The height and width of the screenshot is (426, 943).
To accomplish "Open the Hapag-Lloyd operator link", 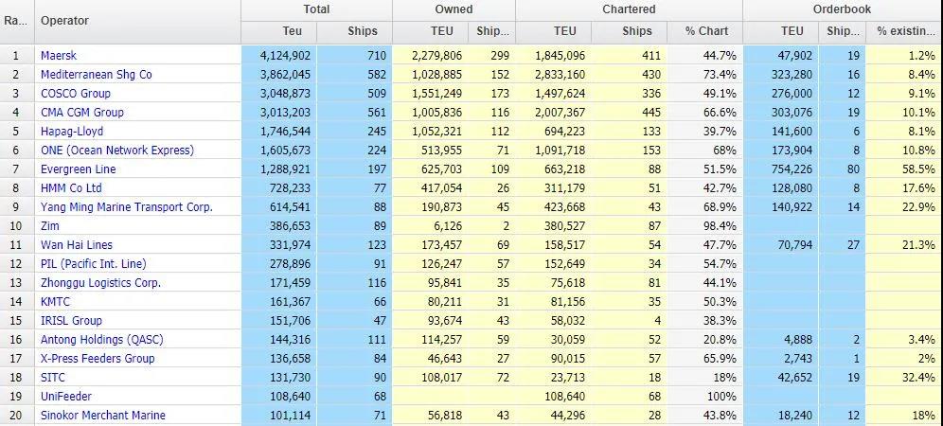I will [72, 132].
